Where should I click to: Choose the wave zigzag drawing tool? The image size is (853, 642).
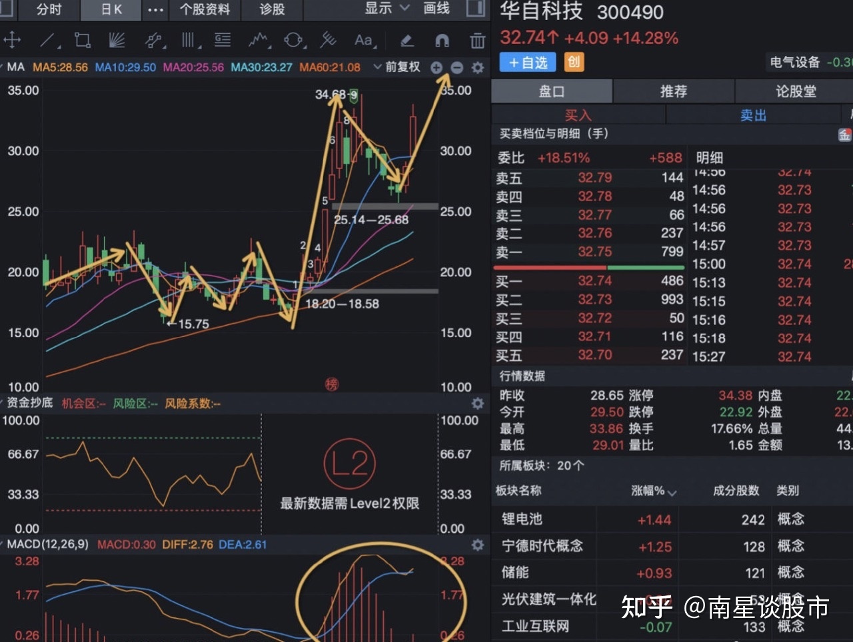256,41
